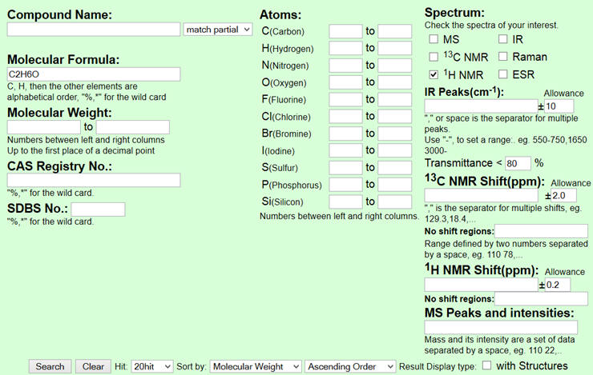This screenshot has width=593, height=375.
Task: Click the SDBS No. input box
Action: point(98,209)
